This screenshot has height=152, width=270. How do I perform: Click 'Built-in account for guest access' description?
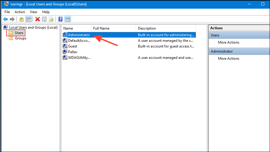click(166, 46)
